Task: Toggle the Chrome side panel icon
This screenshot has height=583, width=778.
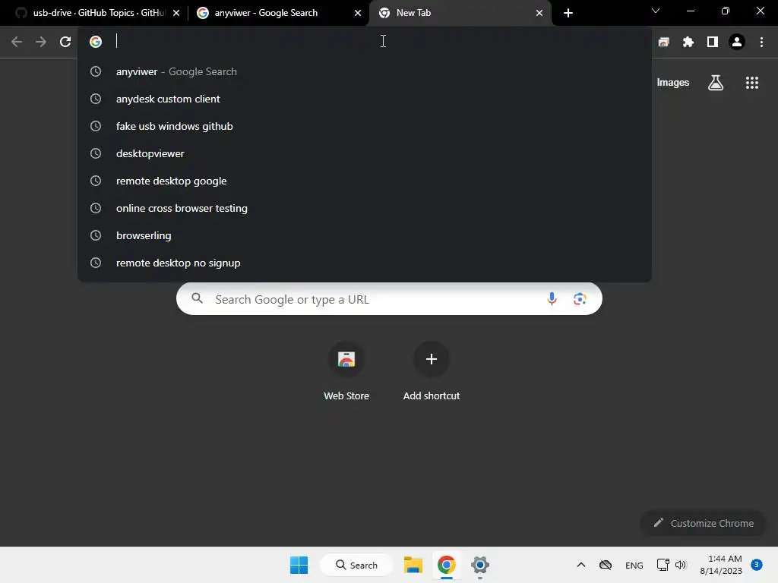Action: [713, 43]
